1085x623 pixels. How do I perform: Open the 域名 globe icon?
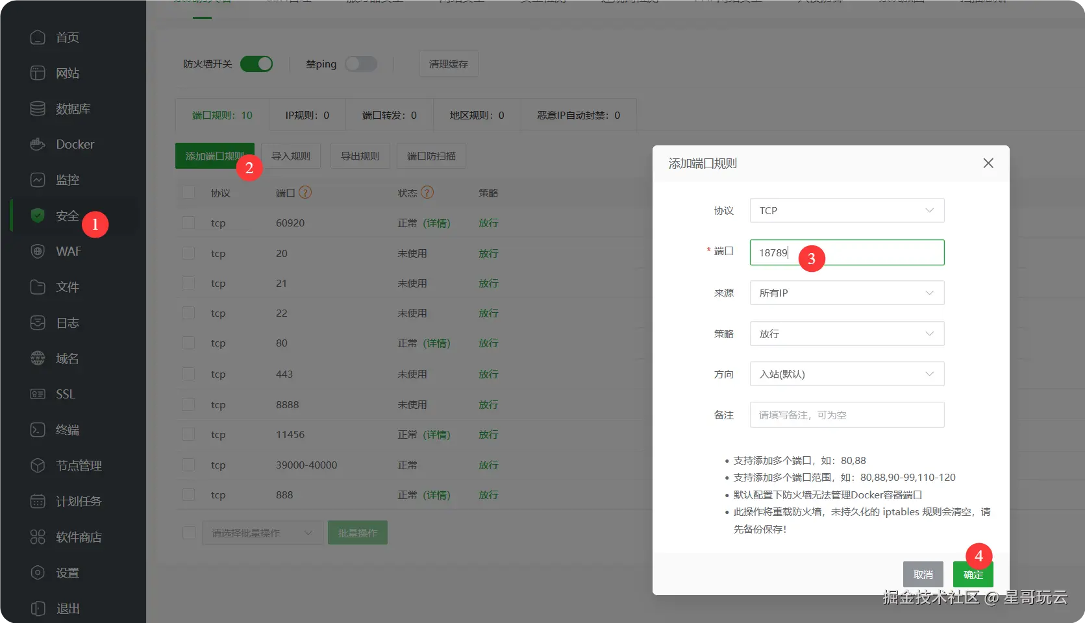pyautogui.click(x=38, y=358)
